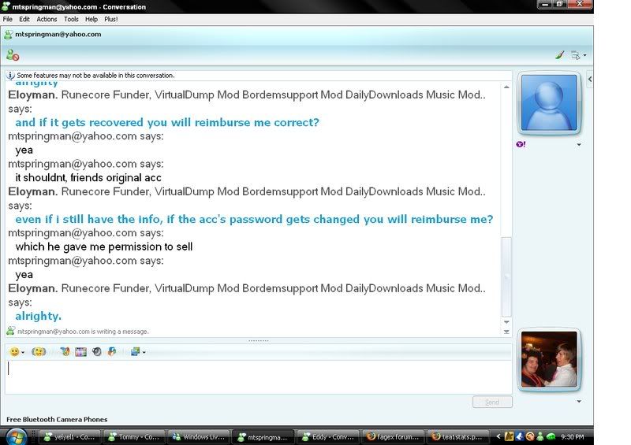The image size is (631, 445).
Task: Click the splitter grip above the toolbar
Action: [259, 340]
